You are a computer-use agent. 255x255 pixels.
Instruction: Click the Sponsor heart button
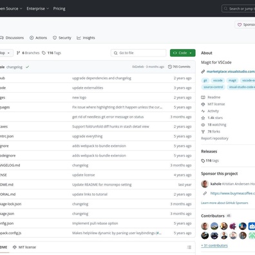click(x=245, y=24)
